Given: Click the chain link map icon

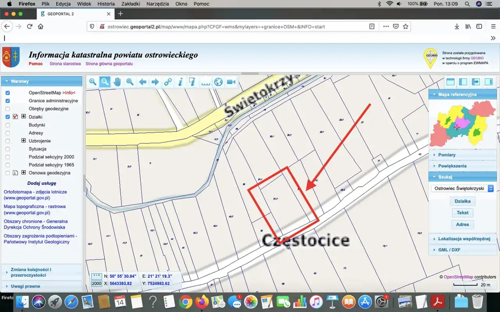Looking at the screenshot, I should pos(168,82).
